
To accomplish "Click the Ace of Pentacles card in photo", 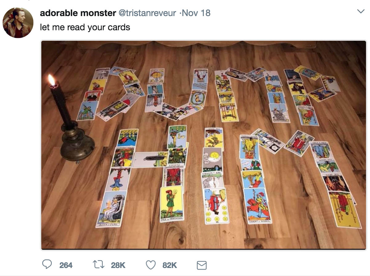I will pyautogui.click(x=212, y=159).
